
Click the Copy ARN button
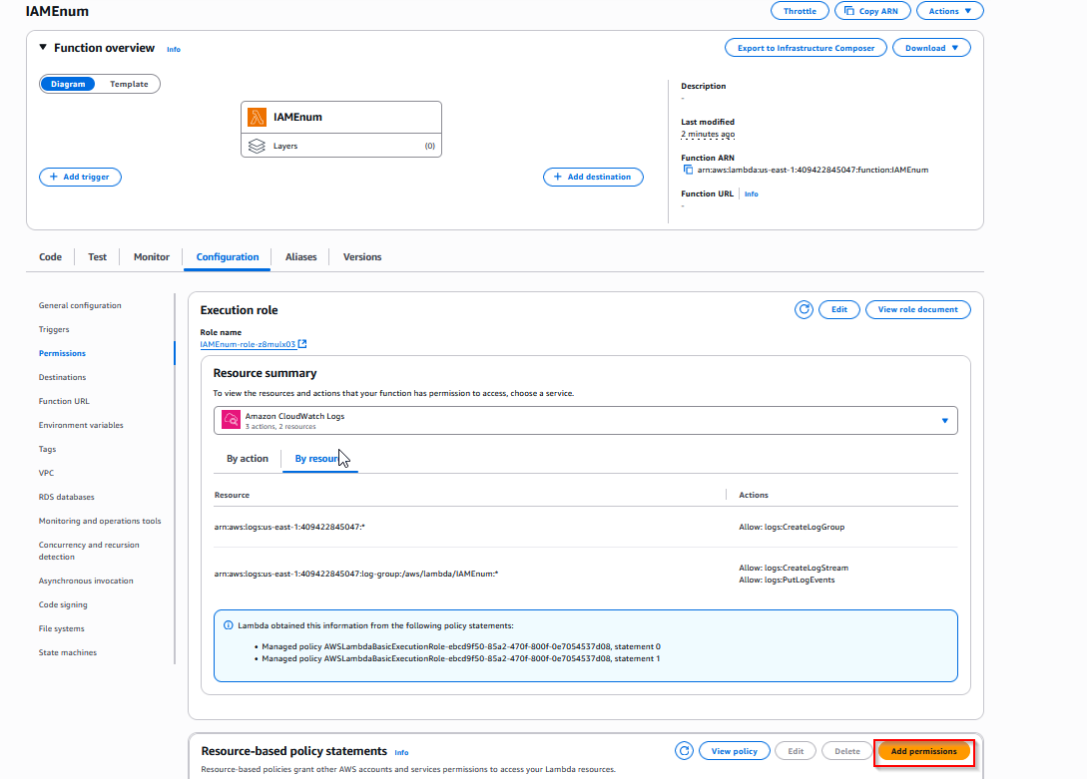(x=872, y=11)
